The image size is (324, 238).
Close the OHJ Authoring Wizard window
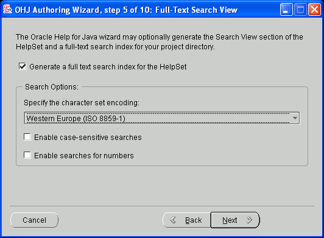314,10
